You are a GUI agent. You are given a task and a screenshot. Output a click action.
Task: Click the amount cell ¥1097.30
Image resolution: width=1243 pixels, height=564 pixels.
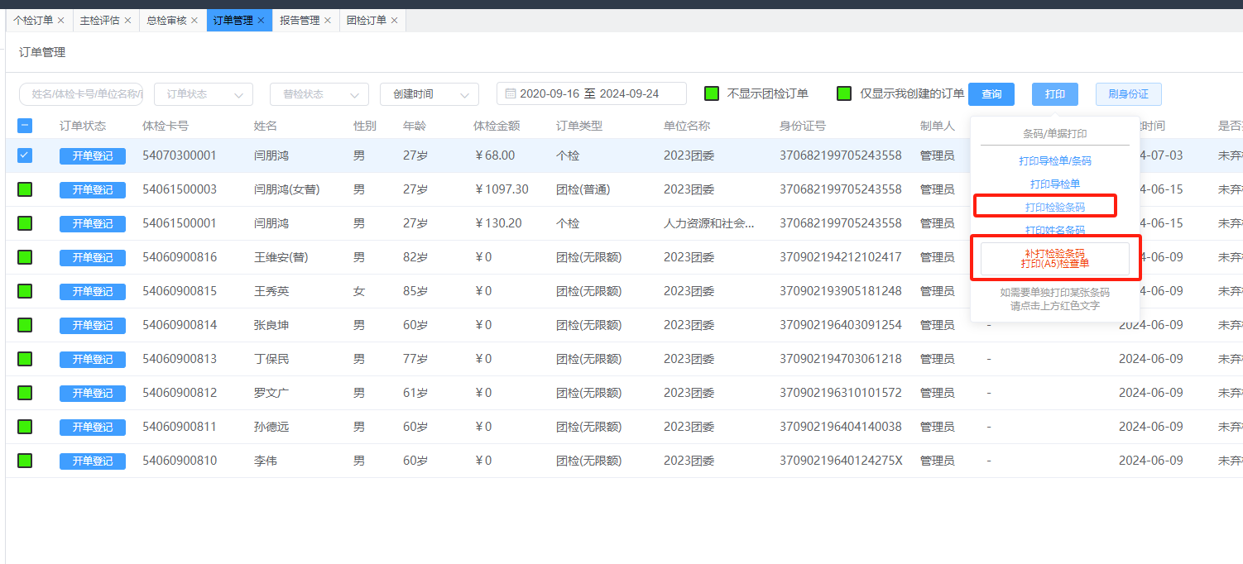(x=502, y=189)
